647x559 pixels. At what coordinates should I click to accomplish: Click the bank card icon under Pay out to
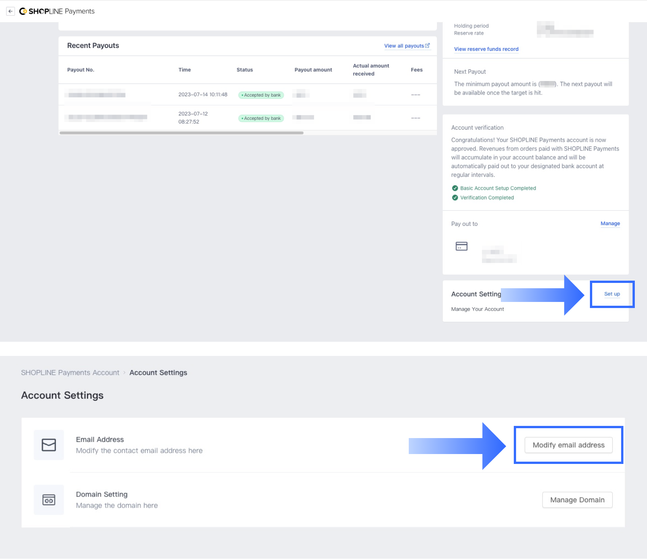[461, 246]
